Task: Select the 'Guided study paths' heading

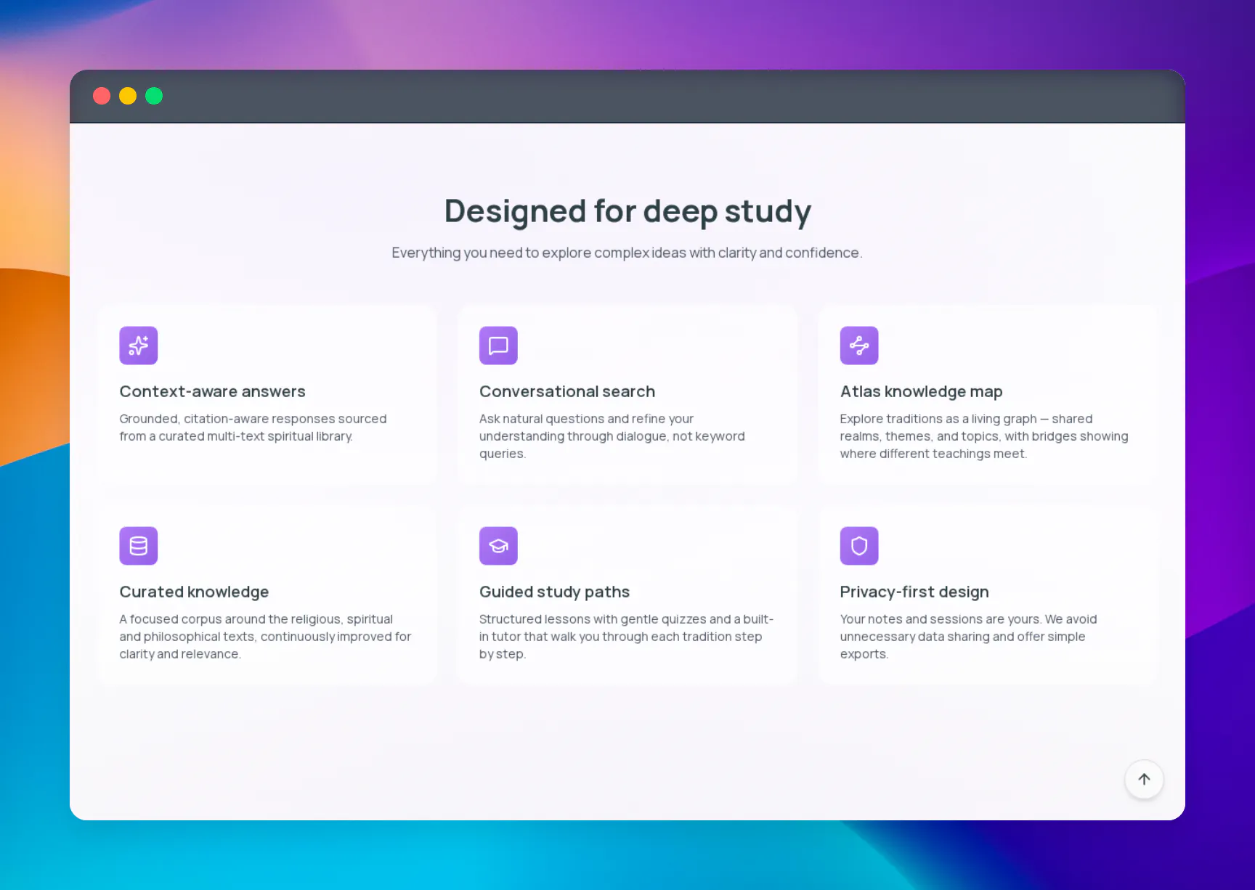Action: point(554,592)
